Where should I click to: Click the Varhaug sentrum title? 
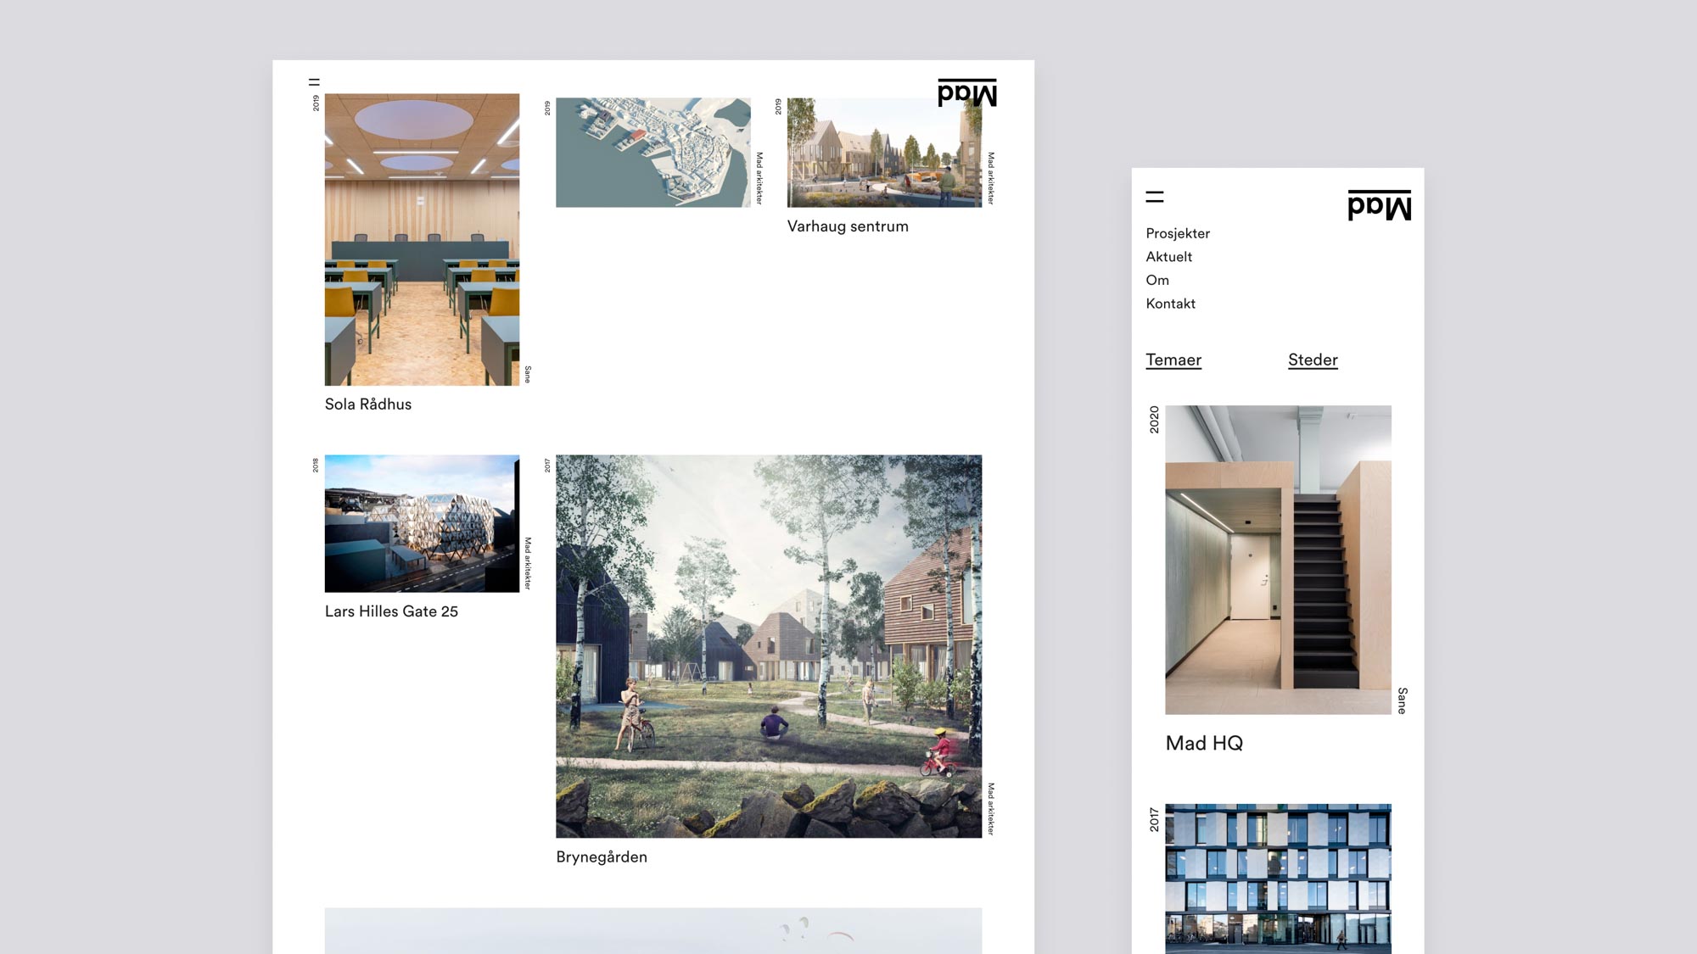[847, 226]
